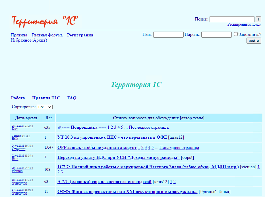Click the "Re:" column header
265x197 pixels.
[x=49, y=118]
